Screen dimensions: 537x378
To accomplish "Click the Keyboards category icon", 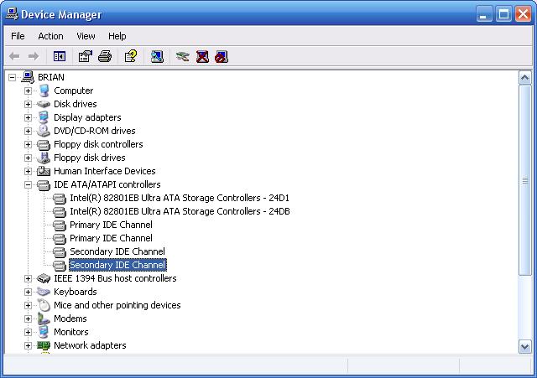I will tap(44, 292).
